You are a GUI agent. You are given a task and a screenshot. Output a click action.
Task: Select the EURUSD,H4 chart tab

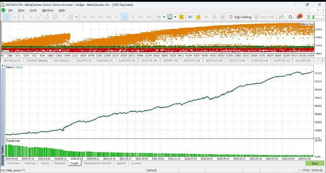pyautogui.click(x=105, y=60)
